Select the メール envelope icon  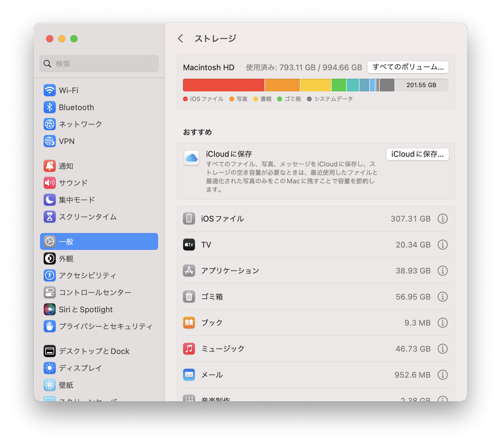189,374
